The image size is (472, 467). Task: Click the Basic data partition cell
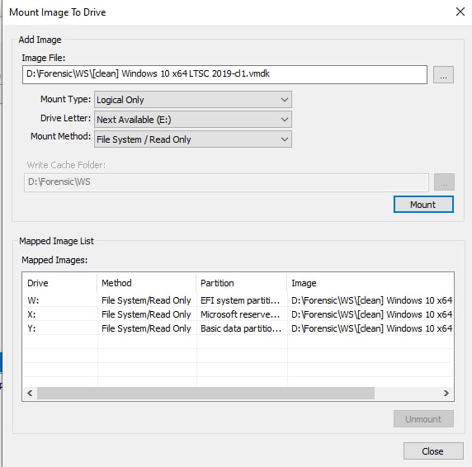coord(242,328)
